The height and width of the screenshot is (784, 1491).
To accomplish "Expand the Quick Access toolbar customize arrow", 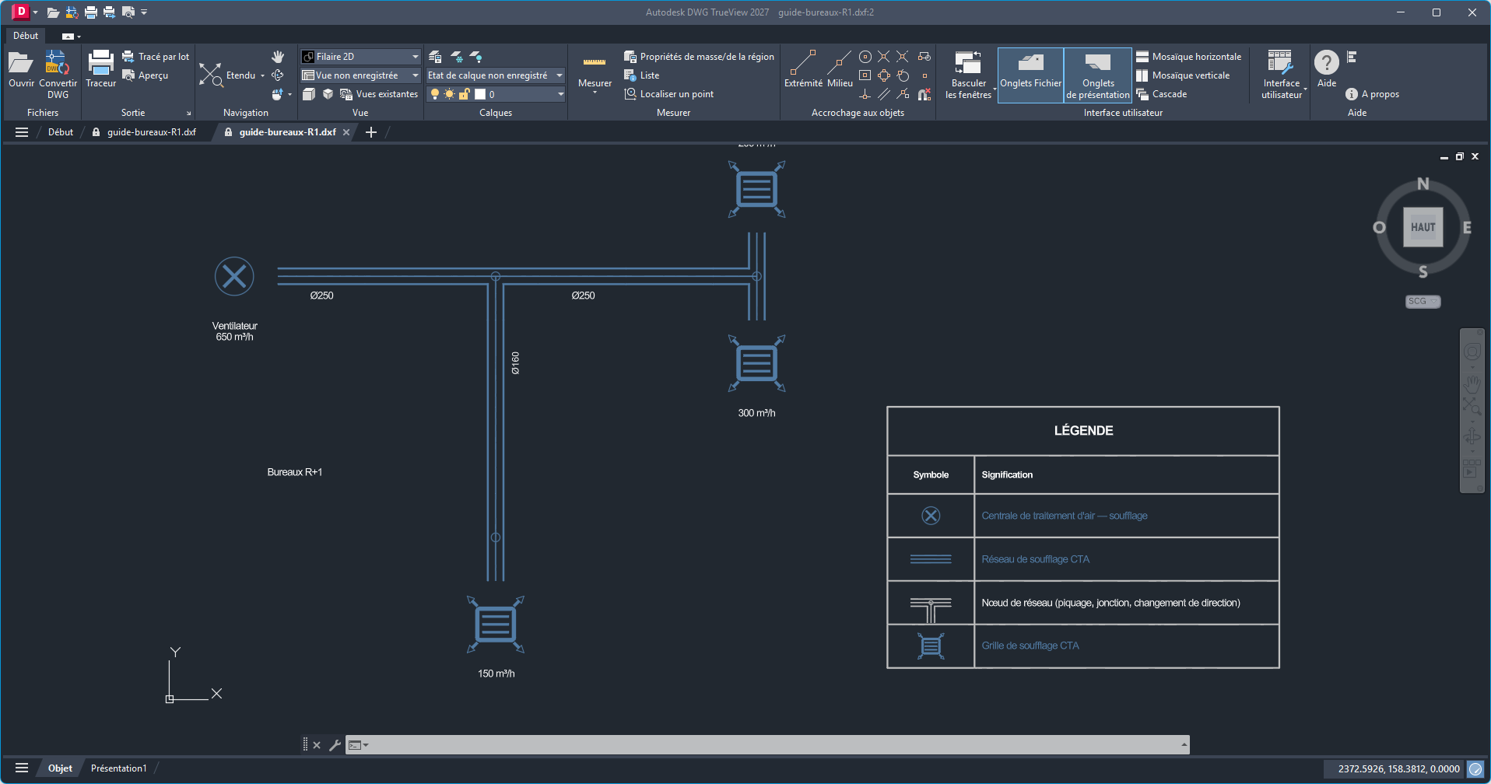I will (x=144, y=12).
